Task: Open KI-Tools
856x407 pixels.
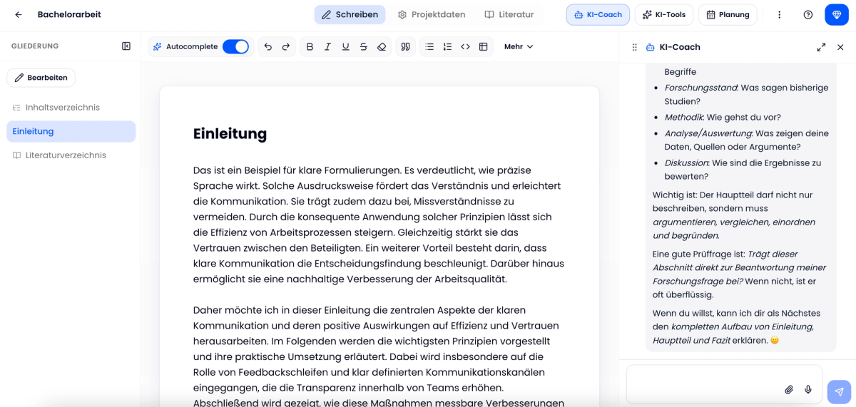Action: 663,14
